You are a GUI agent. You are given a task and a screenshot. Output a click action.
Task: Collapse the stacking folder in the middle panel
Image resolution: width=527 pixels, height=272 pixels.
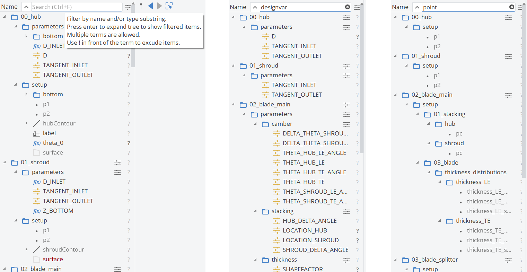click(x=255, y=211)
